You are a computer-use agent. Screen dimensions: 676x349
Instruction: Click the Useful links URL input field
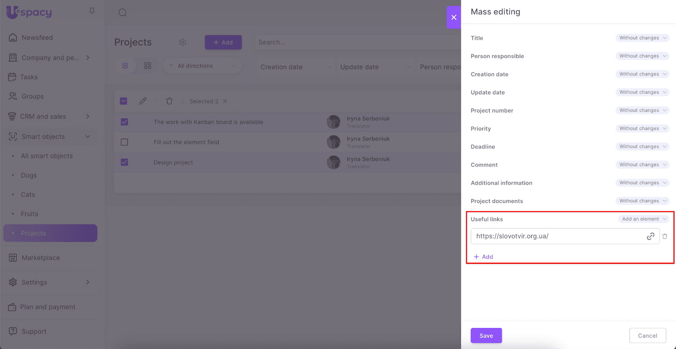pos(558,236)
